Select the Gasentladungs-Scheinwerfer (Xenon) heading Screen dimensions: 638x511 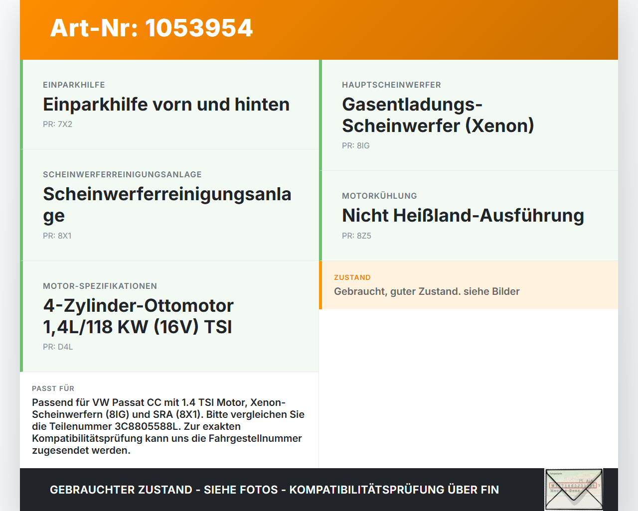[x=438, y=115]
